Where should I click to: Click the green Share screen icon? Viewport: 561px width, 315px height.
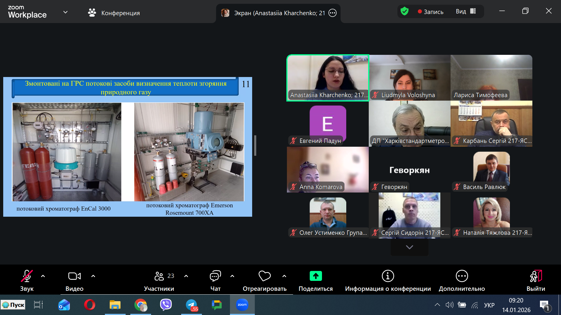[x=316, y=276]
